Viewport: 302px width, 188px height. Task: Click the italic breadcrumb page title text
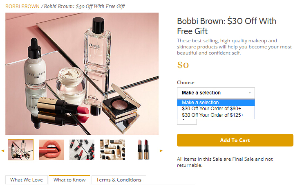pyautogui.click(x=85, y=7)
